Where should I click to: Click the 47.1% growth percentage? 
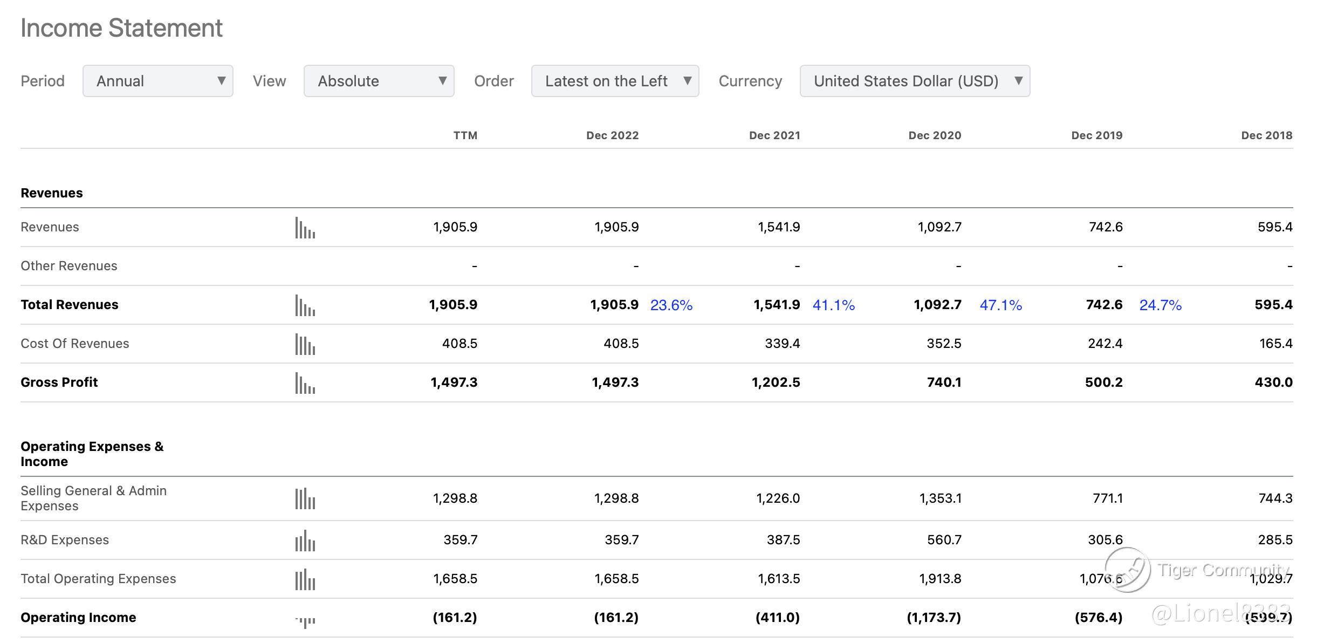pos(1000,305)
